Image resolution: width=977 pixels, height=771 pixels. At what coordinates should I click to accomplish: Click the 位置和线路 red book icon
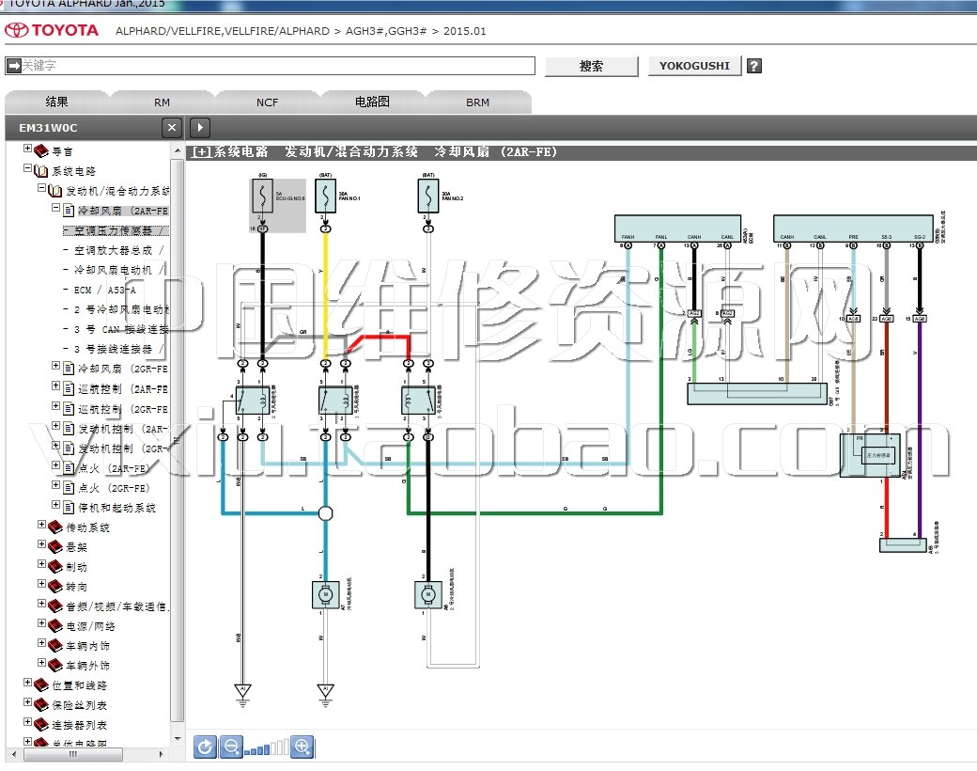coord(41,684)
